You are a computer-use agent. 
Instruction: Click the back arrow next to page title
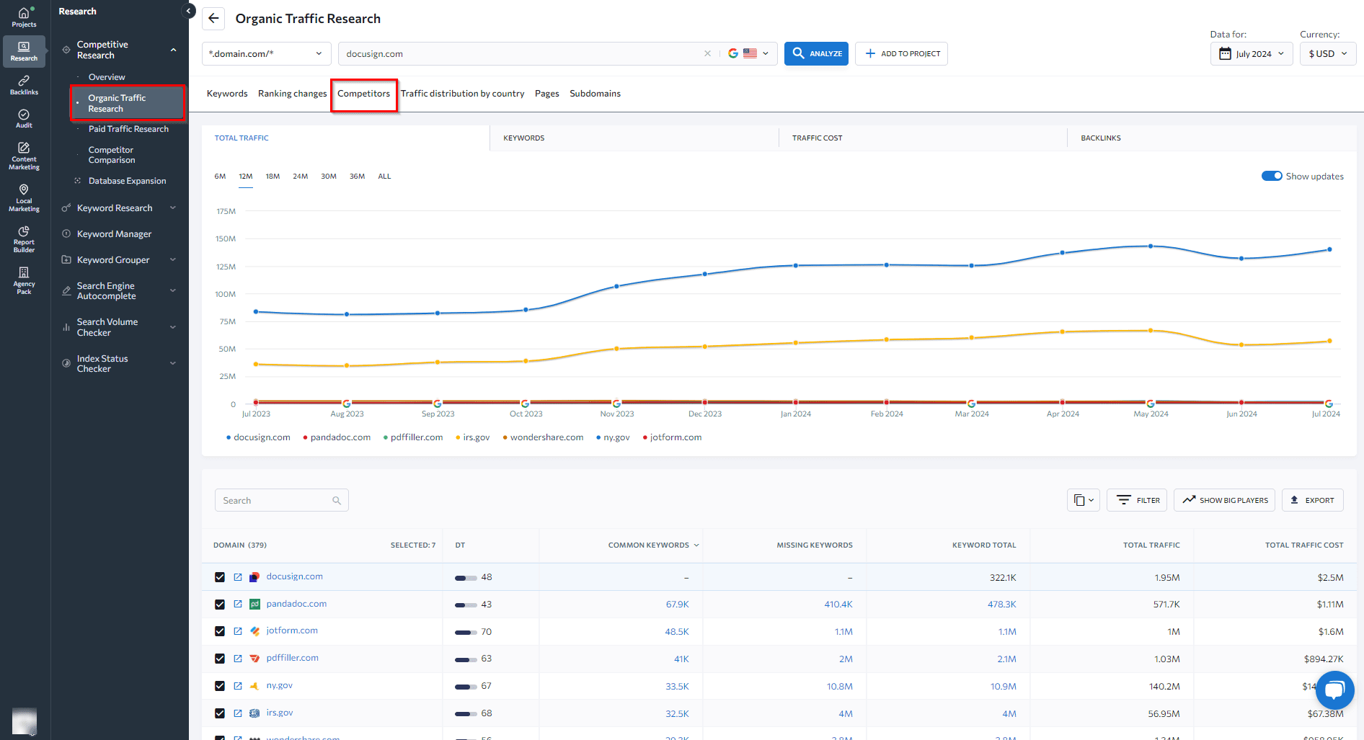pos(213,19)
